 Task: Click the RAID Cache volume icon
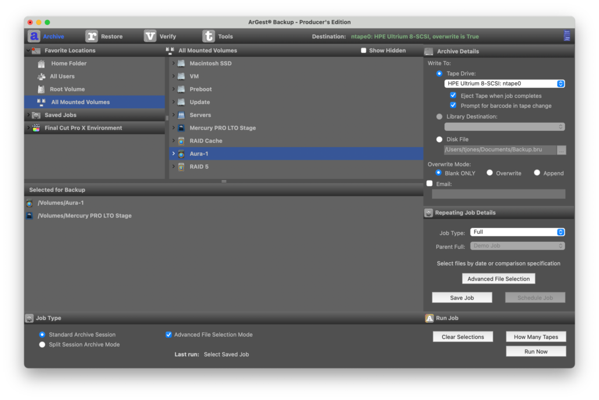[181, 141]
